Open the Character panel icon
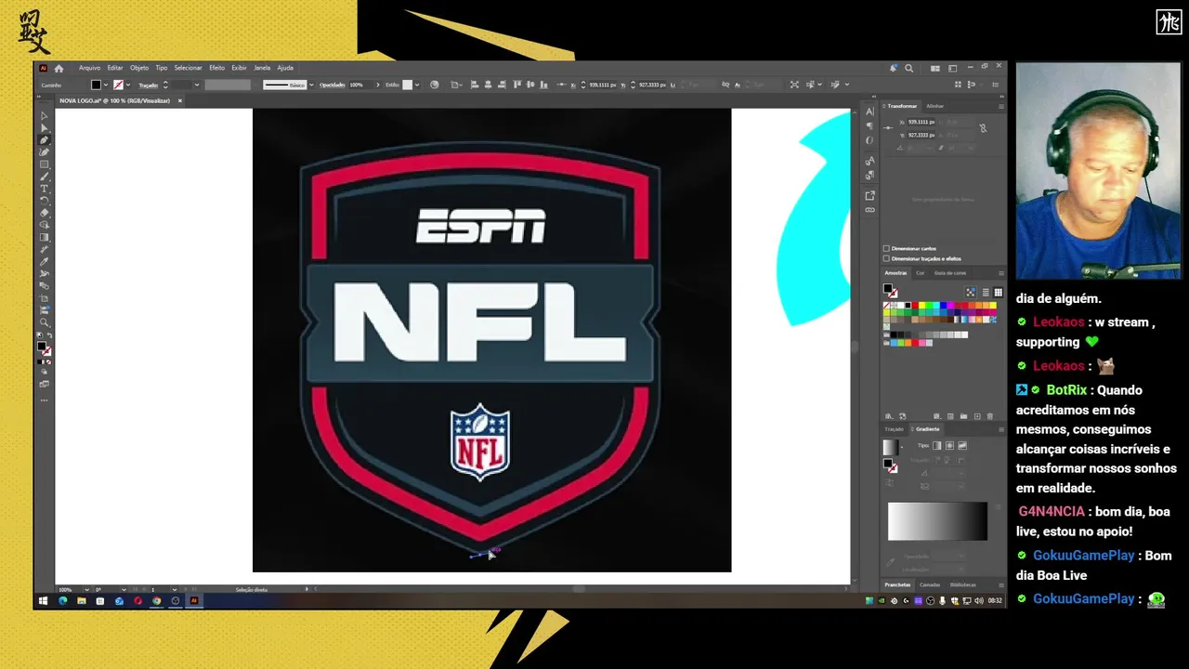The height and width of the screenshot is (669, 1189). (x=869, y=111)
